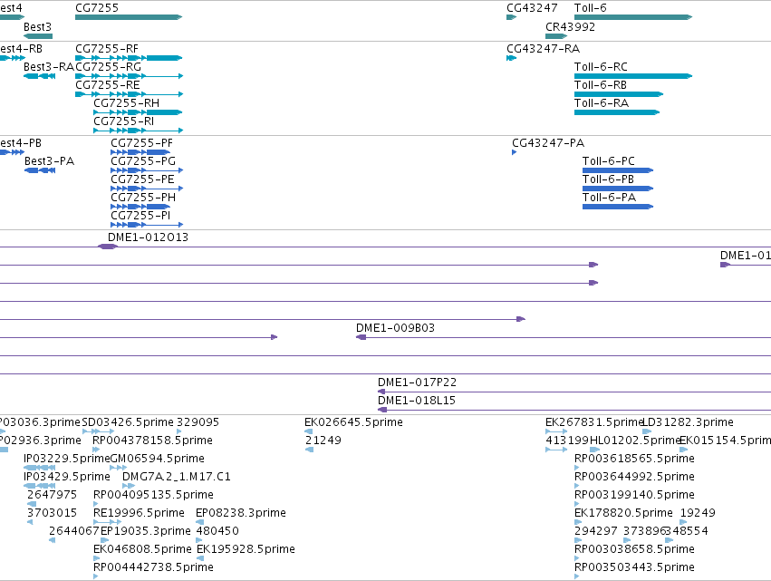771x581 pixels.
Task: Click the EK267831.5prime EST feature
Action: point(556,431)
